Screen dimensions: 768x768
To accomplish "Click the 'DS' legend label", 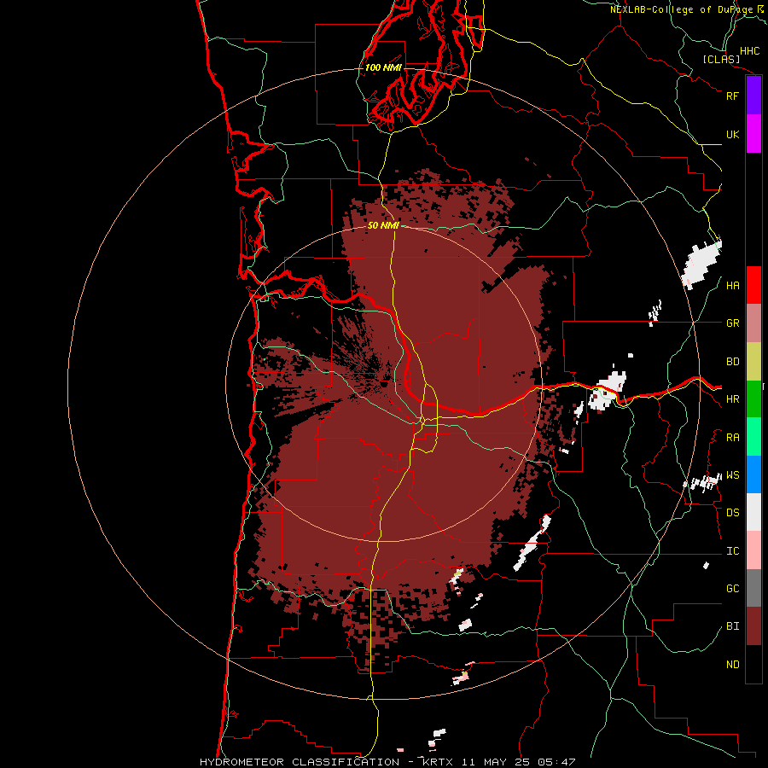I will click(x=733, y=513).
